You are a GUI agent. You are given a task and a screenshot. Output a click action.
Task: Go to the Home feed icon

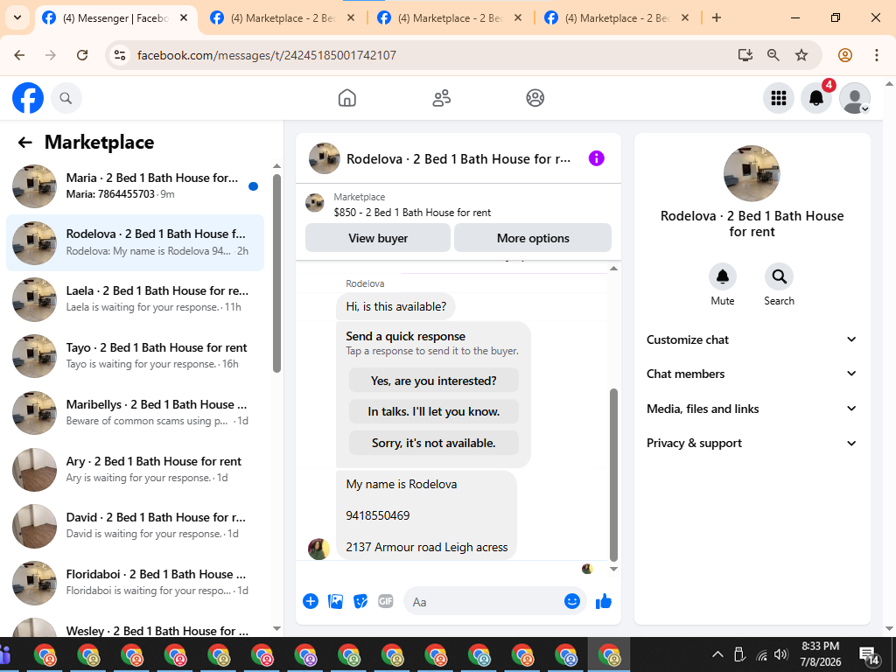pos(346,98)
